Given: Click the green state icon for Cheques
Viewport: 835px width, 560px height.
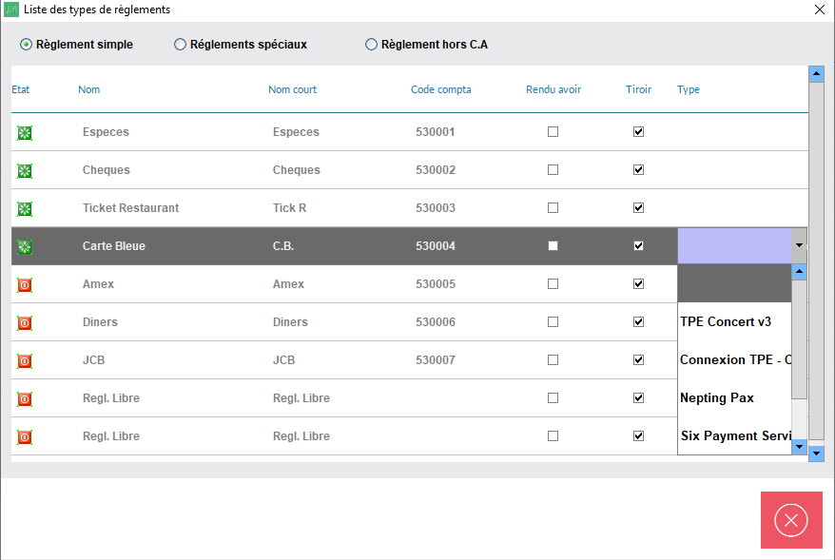Looking at the screenshot, I should 25,171.
